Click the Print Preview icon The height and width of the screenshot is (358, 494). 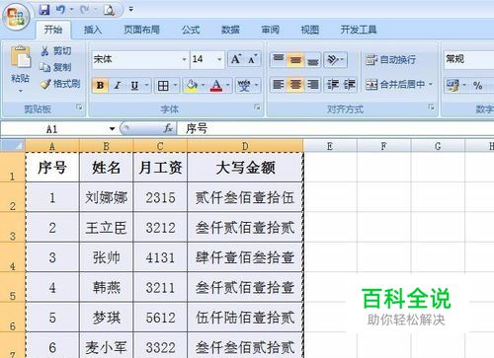tap(109, 10)
